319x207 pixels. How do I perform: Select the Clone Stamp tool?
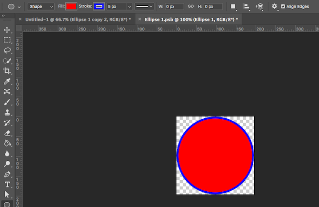pos(7,112)
